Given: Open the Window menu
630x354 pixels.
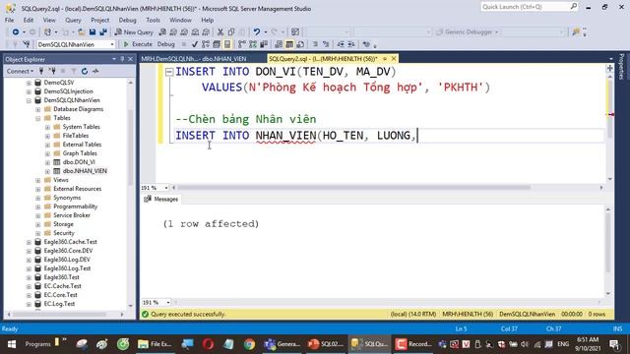Looking at the screenshot, I should click(180, 20).
